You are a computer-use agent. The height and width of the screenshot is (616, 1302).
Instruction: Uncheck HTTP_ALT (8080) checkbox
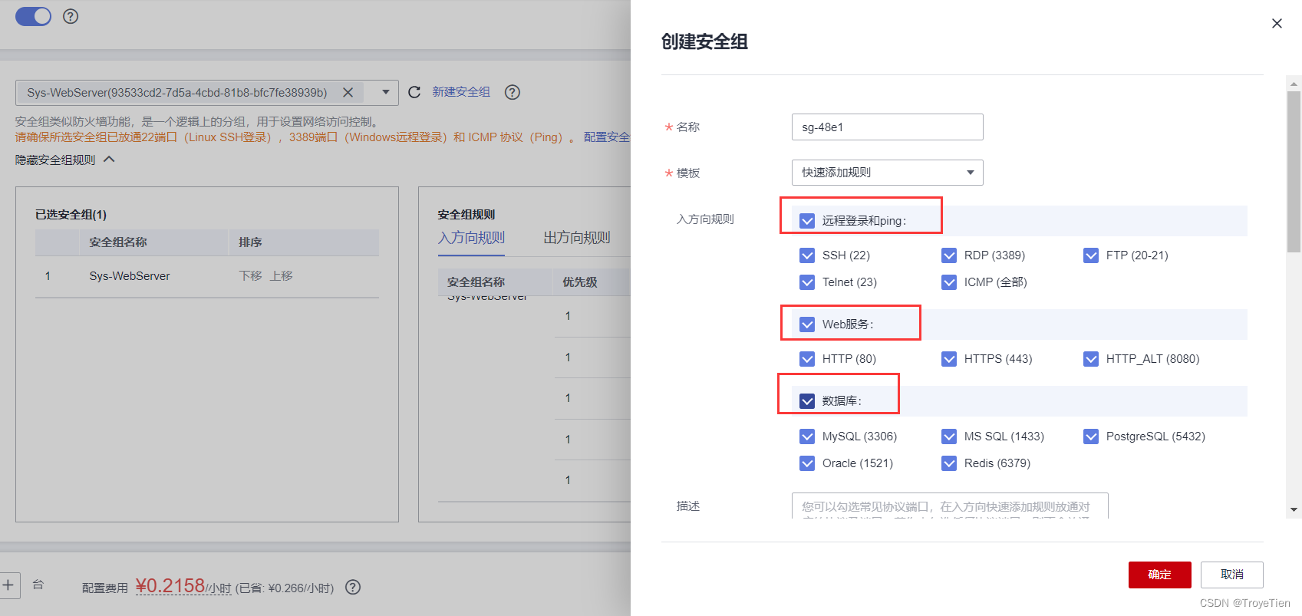pyautogui.click(x=1091, y=359)
